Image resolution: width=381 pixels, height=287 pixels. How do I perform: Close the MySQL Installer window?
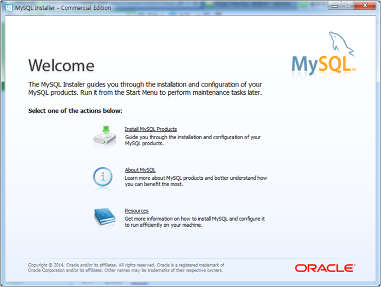pyautogui.click(x=365, y=6)
